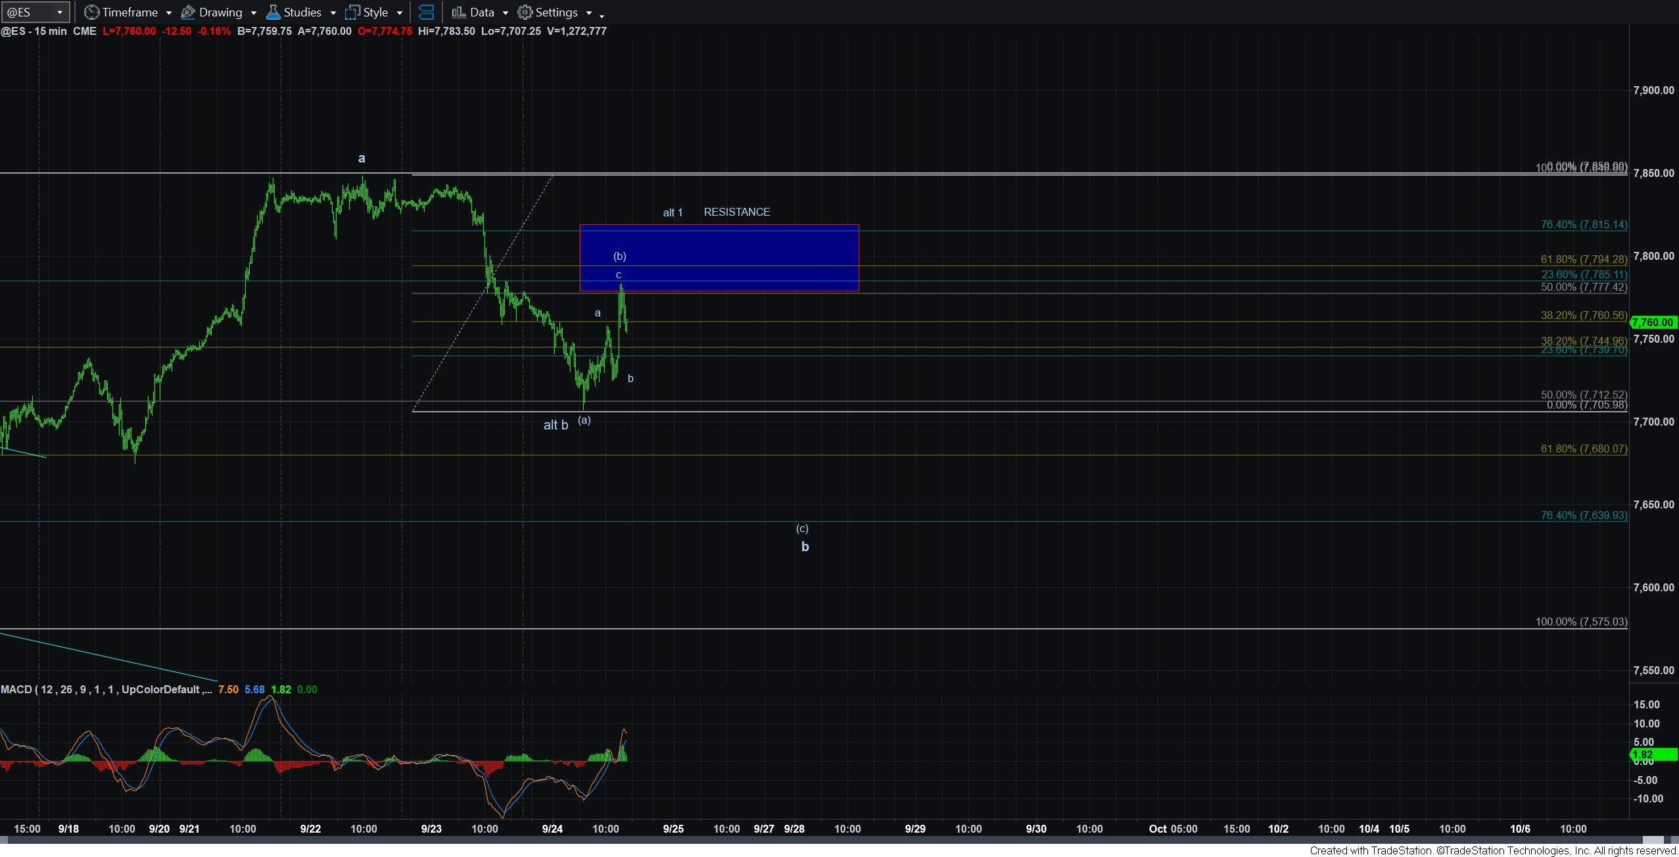The height and width of the screenshot is (857, 1679).
Task: Click the 7,760.00 current price marker
Action: pos(1653,322)
